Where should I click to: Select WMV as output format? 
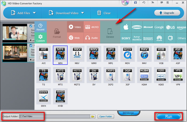[94, 54]
